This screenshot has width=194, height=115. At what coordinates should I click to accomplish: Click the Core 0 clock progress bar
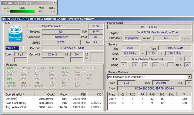pos(22,12)
